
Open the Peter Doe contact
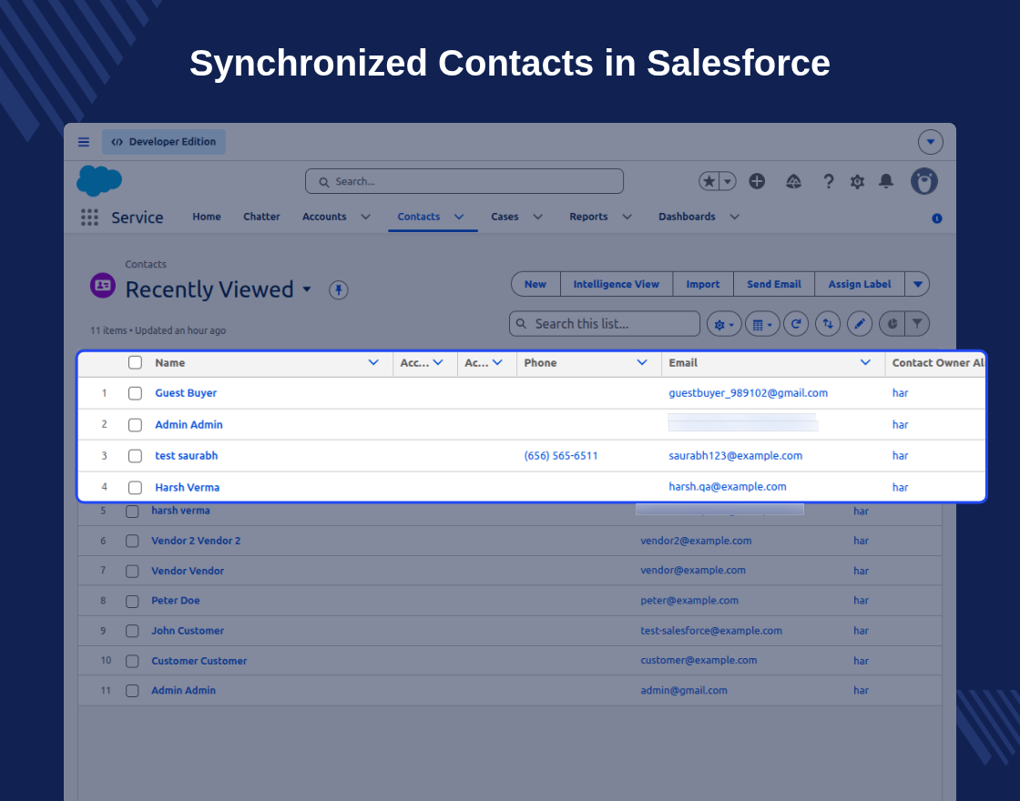[176, 600]
